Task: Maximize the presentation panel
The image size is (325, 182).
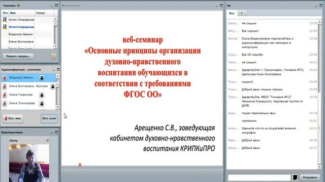Action: (x=221, y=6)
